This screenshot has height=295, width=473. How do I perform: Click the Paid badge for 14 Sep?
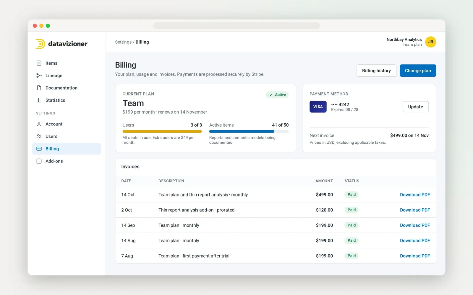point(351,225)
